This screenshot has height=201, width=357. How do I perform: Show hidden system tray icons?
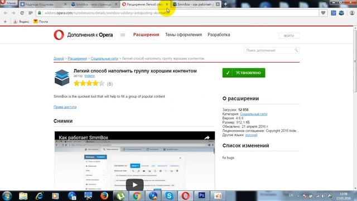click(298, 196)
